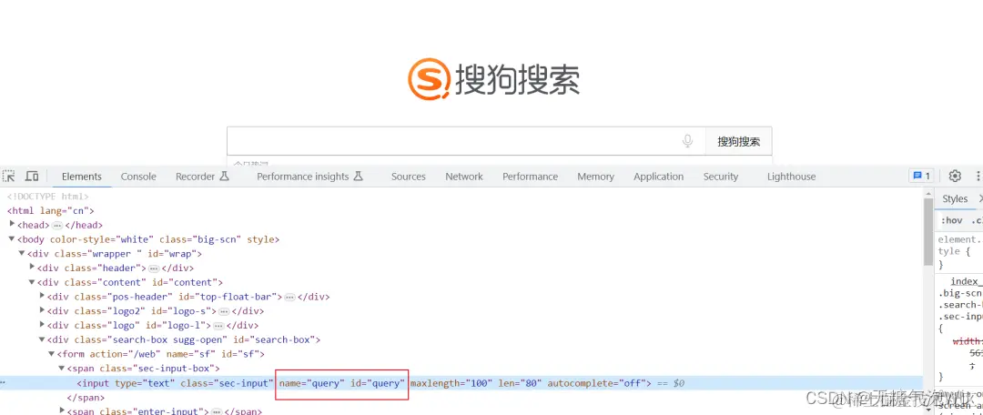Collapse the search-box div node

point(42,339)
